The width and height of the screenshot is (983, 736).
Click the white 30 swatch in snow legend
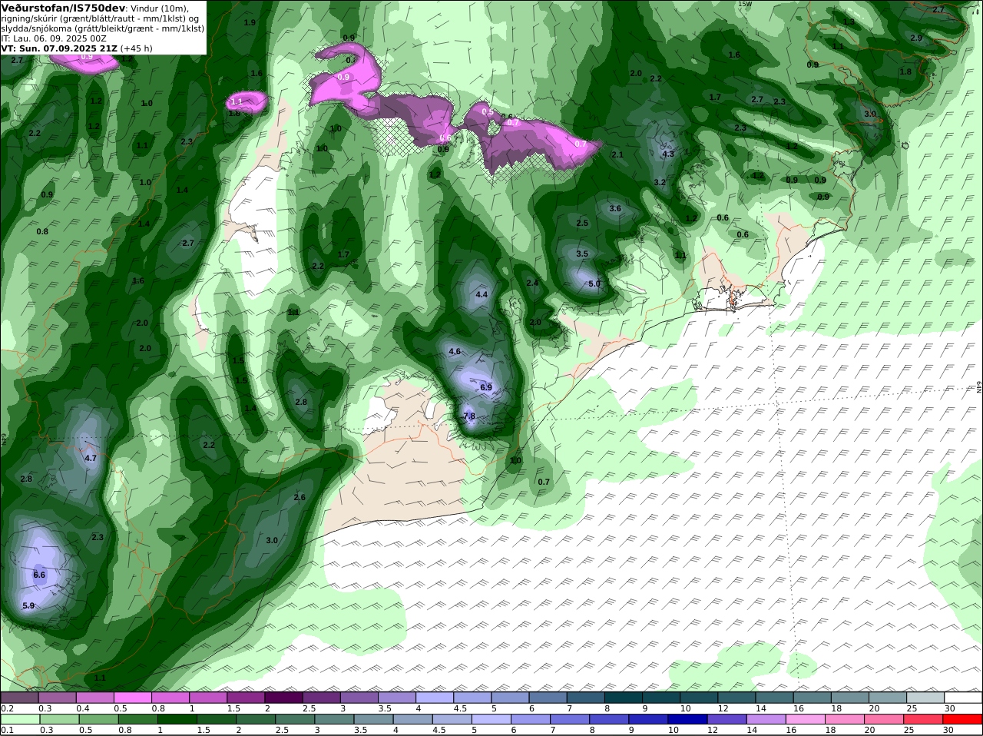click(x=964, y=697)
